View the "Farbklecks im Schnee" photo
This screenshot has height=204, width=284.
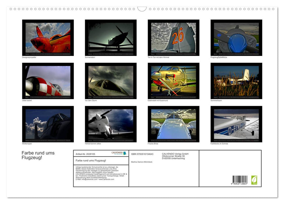tap(236, 124)
